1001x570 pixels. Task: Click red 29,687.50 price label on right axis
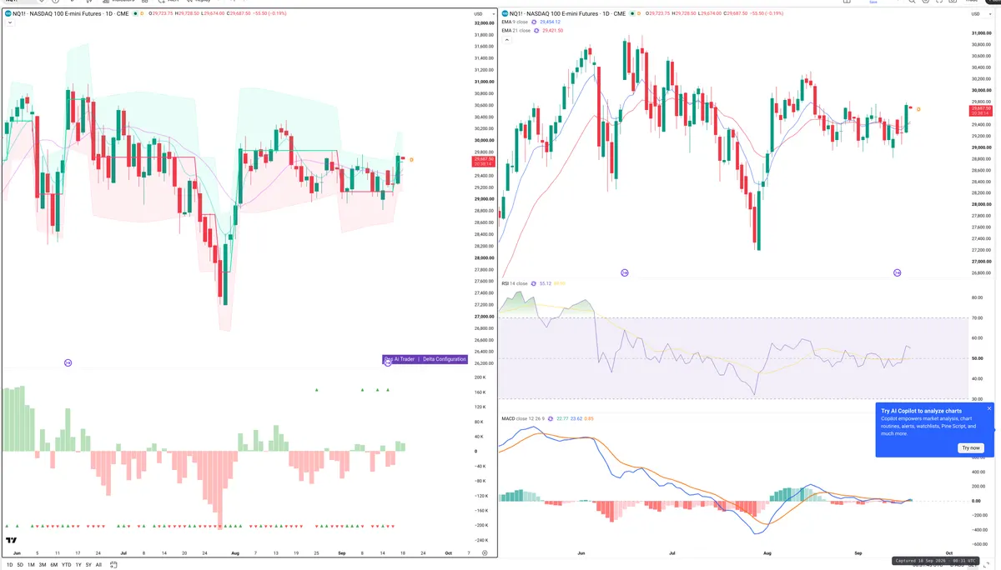click(979, 110)
